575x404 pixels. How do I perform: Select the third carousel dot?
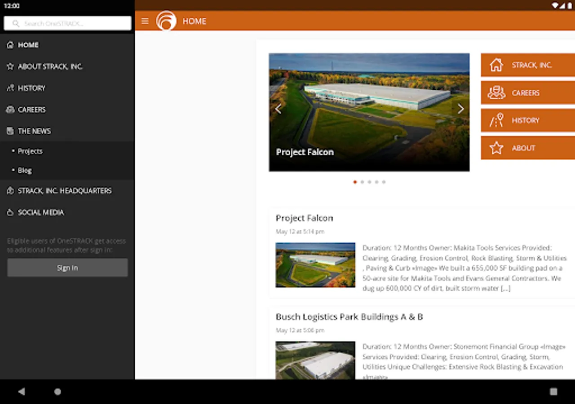coord(369,182)
